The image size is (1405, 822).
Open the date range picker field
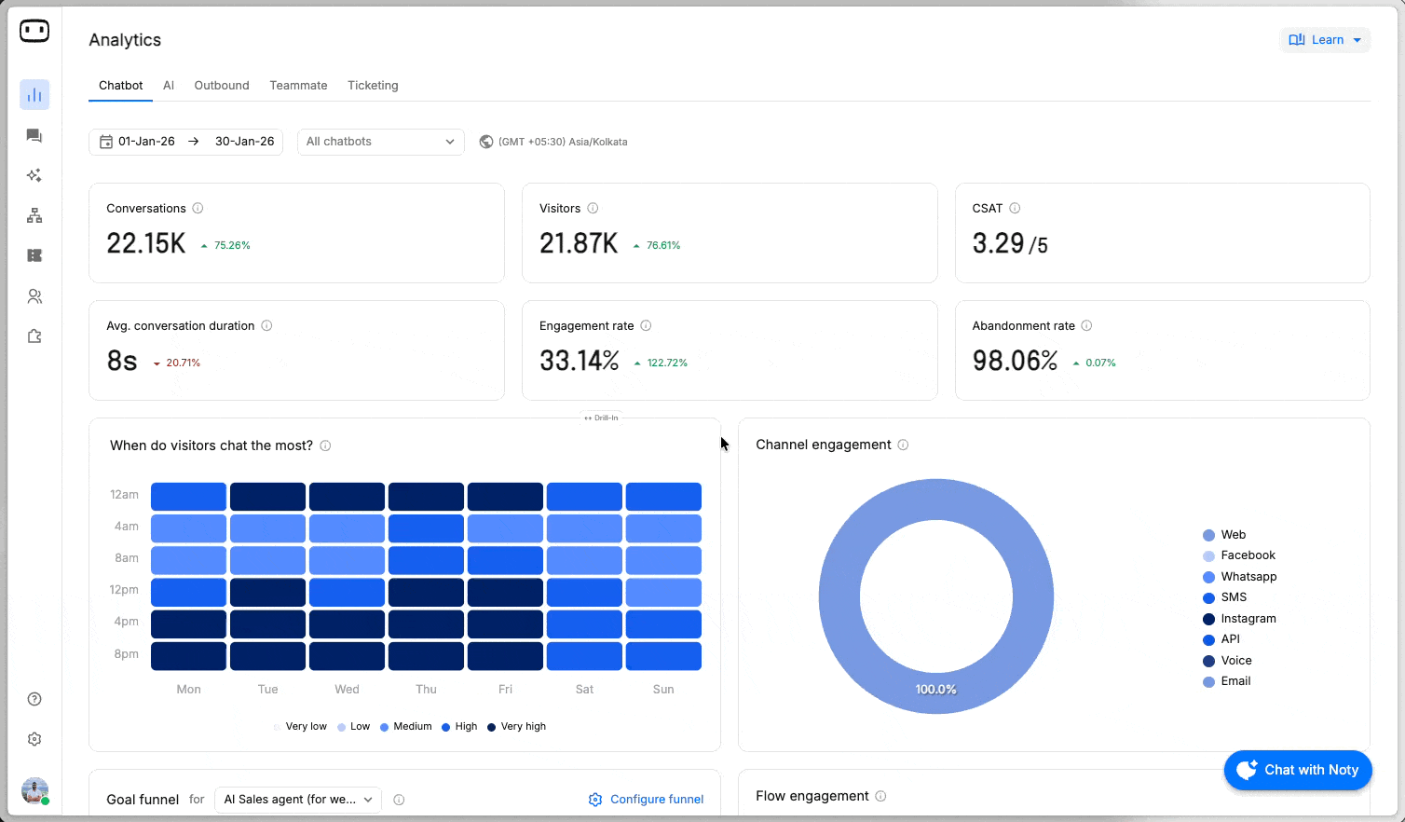pyautogui.click(x=186, y=142)
